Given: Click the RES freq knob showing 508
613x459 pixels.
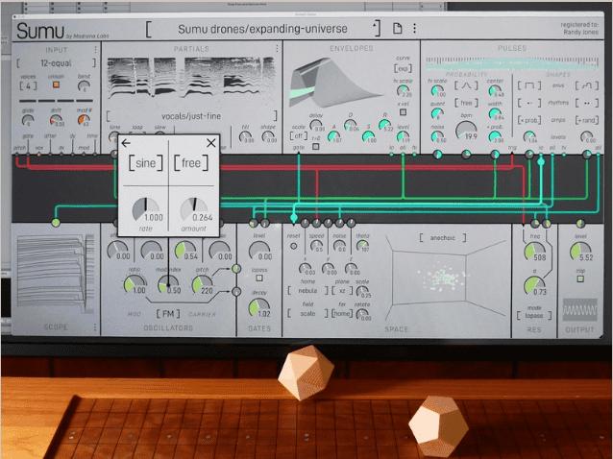Looking at the screenshot, I should 535,252.
